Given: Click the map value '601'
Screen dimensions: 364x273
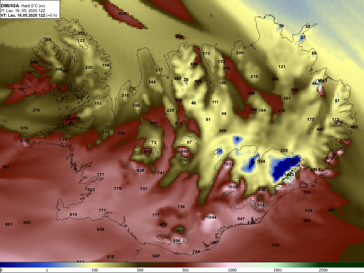Looking at the screenshot, I should tap(23, 89).
